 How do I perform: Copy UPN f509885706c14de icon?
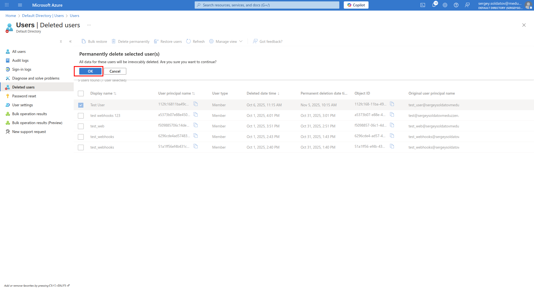[196, 125]
